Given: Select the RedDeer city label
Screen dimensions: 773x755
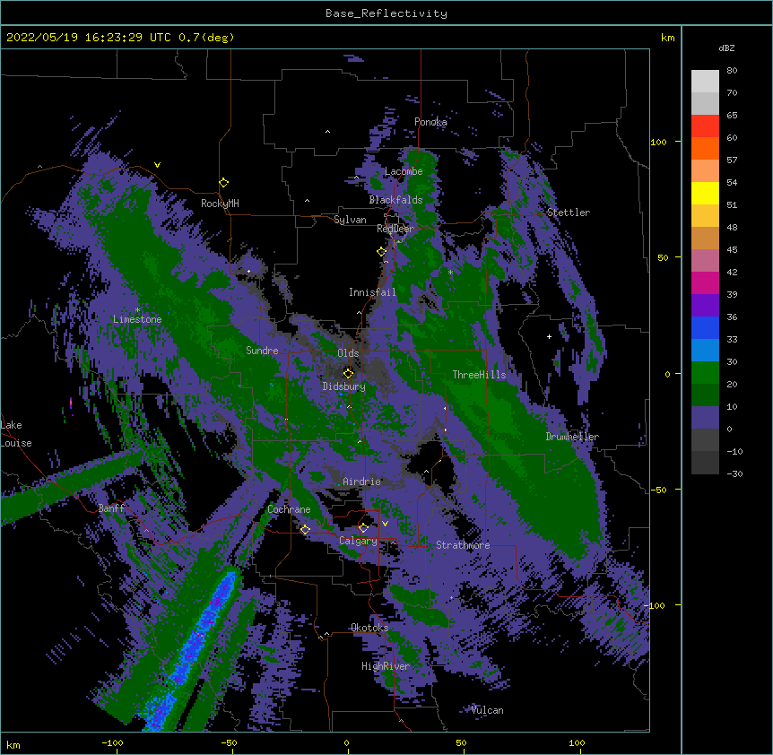Looking at the screenshot, I should pos(395,229).
